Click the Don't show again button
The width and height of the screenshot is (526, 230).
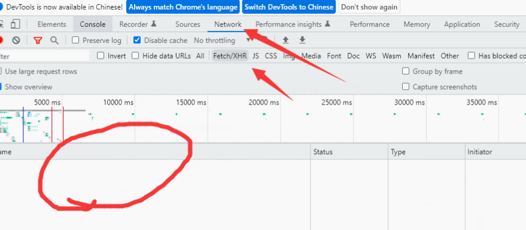(369, 7)
